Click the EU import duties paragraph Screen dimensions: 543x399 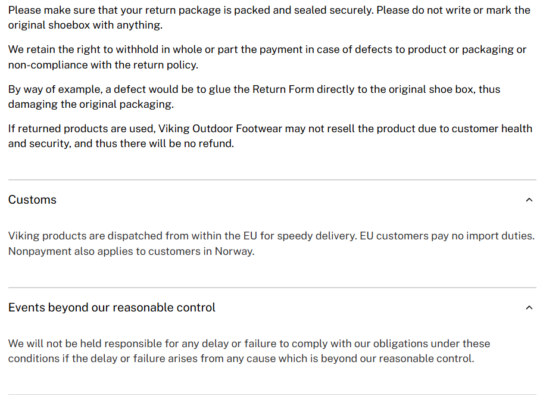pyautogui.click(x=271, y=243)
